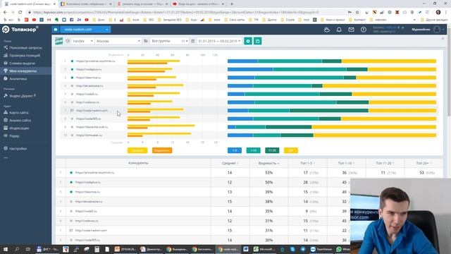Switch to the second browser tab
The height and width of the screenshot is (254, 451).
(85, 4)
